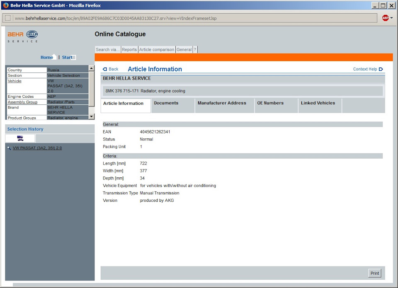Switch to the Article Information tab
398x288 pixels.
click(x=126, y=105)
